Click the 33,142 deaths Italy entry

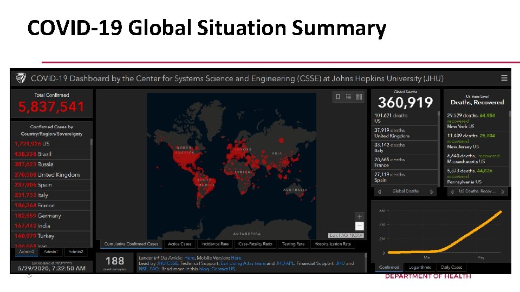(405, 148)
